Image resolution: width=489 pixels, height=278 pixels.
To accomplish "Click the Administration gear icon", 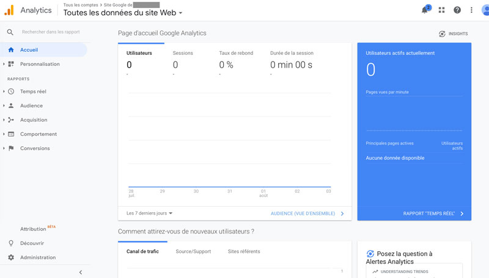I will [x=11, y=257].
